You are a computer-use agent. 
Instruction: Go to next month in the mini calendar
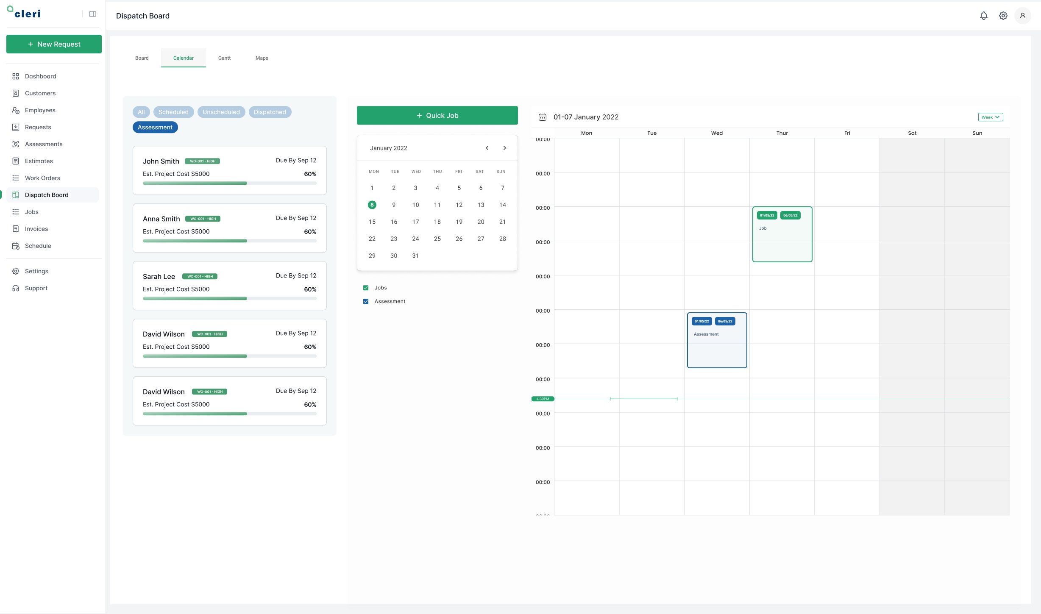[504, 147]
